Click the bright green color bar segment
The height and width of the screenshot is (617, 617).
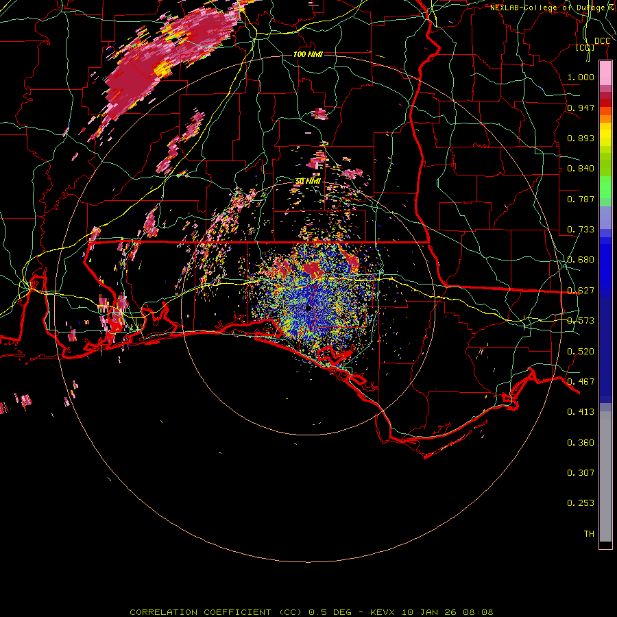605,187
